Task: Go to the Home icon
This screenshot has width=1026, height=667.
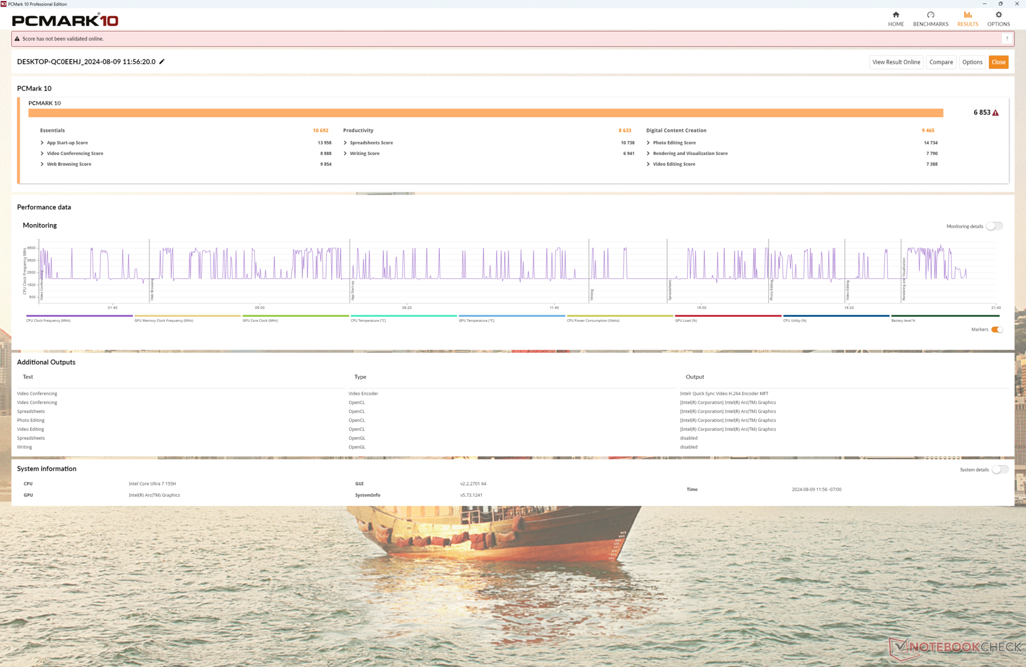Action: tap(895, 16)
